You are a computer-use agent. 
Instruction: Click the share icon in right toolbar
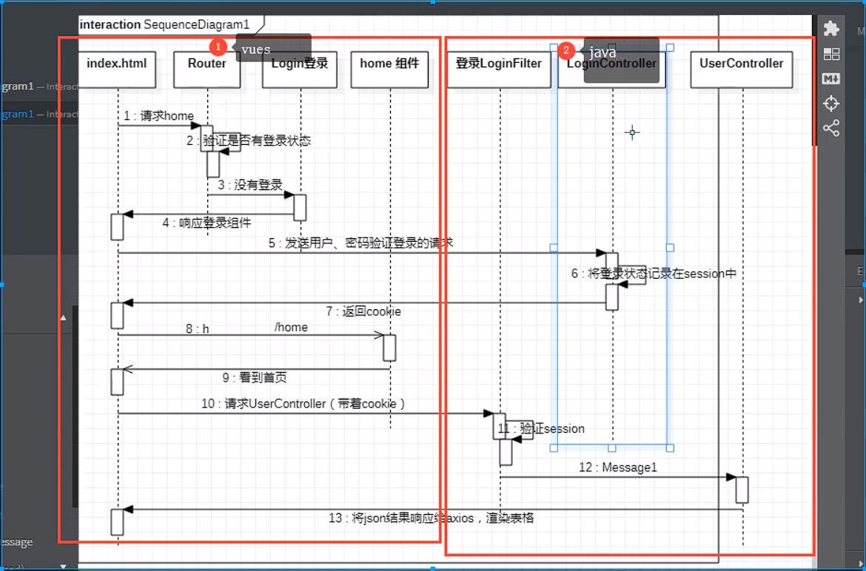pos(831,128)
